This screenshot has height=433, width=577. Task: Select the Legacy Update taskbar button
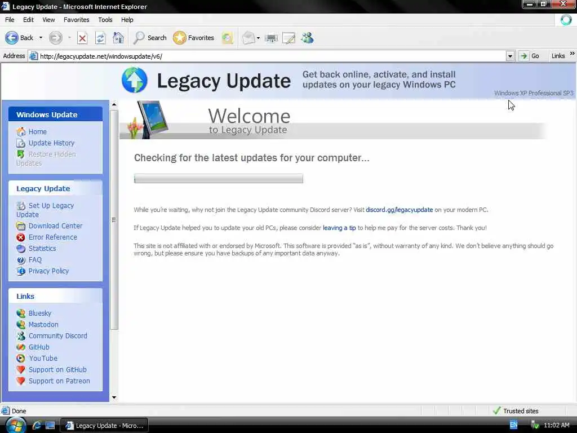[x=104, y=425]
